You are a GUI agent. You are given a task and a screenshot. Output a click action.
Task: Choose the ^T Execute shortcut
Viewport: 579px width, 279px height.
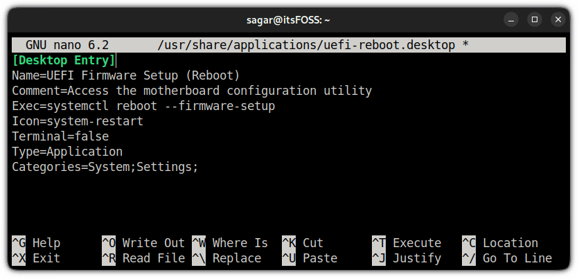407,243
